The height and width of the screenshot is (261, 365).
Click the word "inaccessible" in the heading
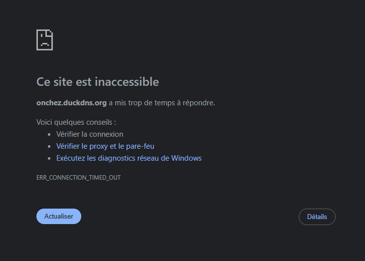127,81
